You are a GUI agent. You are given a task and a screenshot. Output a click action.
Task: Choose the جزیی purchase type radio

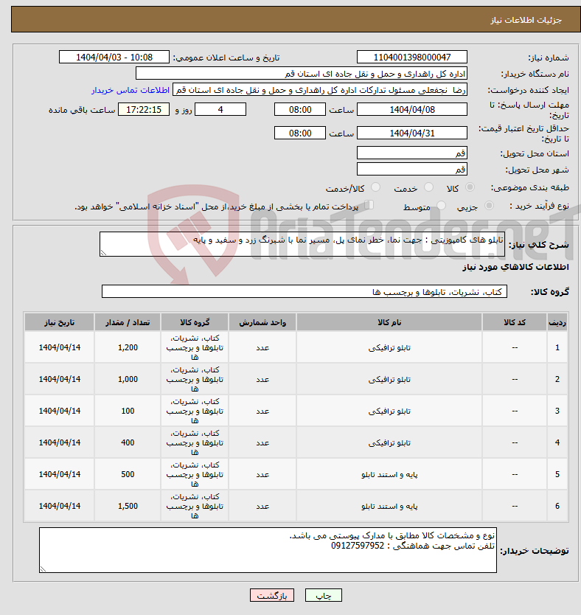tap(490, 206)
